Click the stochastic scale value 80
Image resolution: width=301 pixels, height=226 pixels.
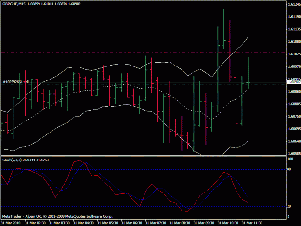(289, 169)
